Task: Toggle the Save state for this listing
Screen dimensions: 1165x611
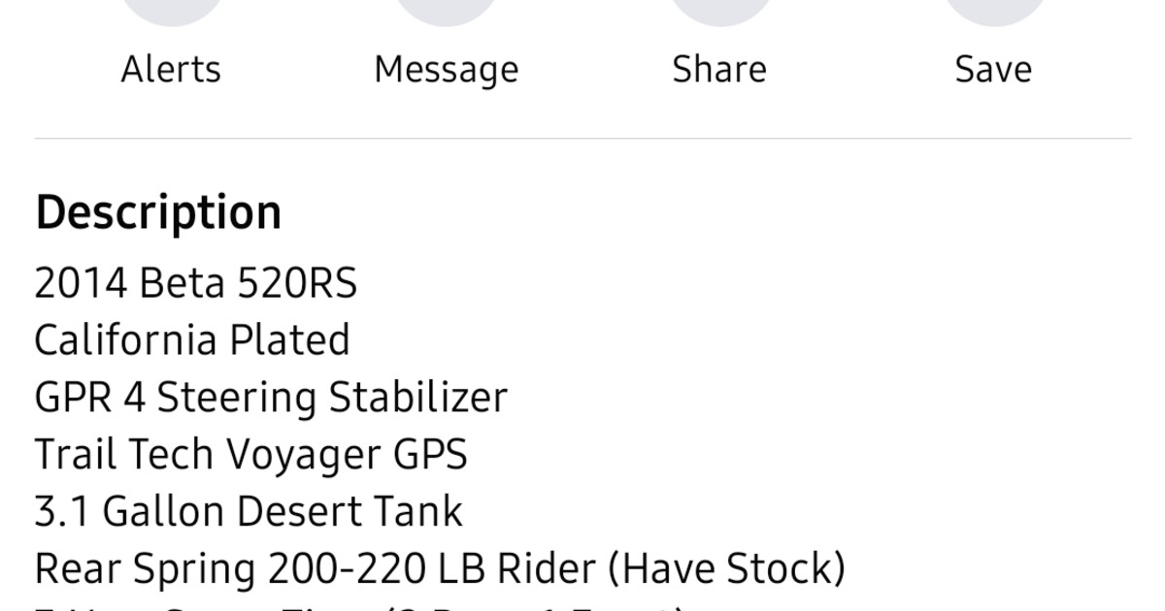Action: coord(993,39)
